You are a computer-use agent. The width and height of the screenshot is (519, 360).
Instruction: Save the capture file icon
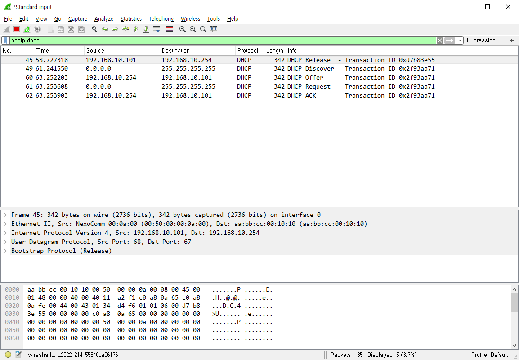coord(61,30)
